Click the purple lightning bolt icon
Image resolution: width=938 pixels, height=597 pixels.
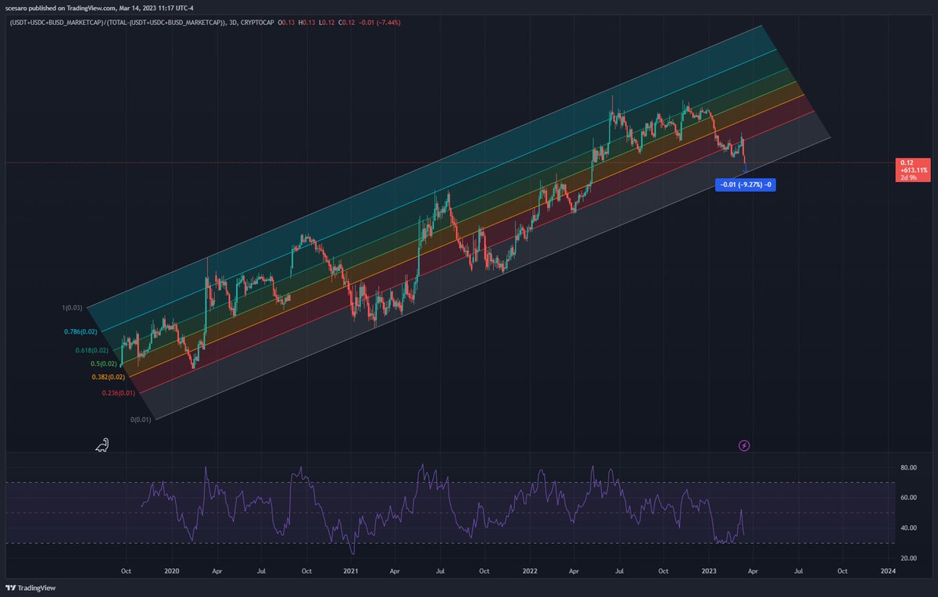(744, 445)
